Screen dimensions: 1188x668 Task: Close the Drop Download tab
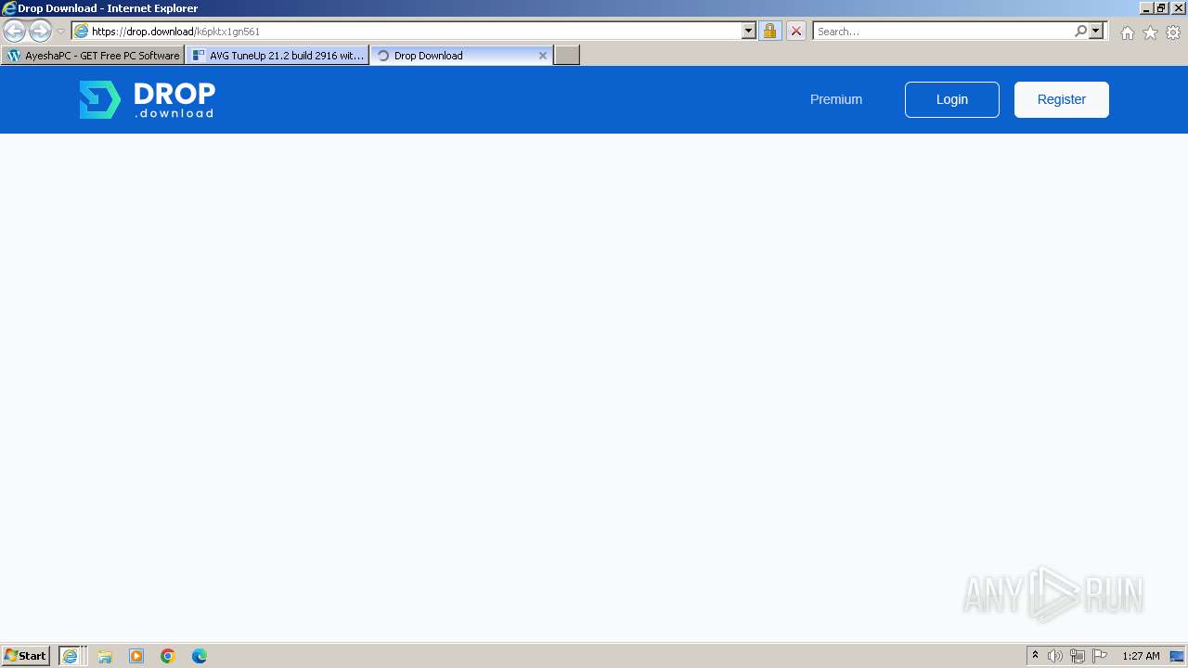(x=543, y=56)
